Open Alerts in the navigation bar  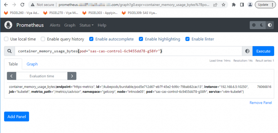click(55, 25)
